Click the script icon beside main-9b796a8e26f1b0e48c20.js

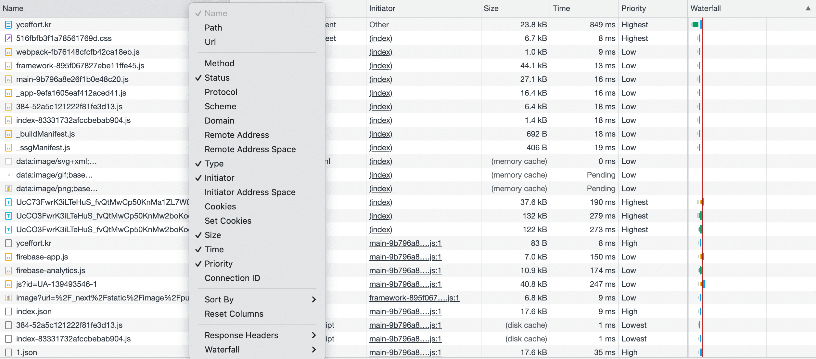8,79
